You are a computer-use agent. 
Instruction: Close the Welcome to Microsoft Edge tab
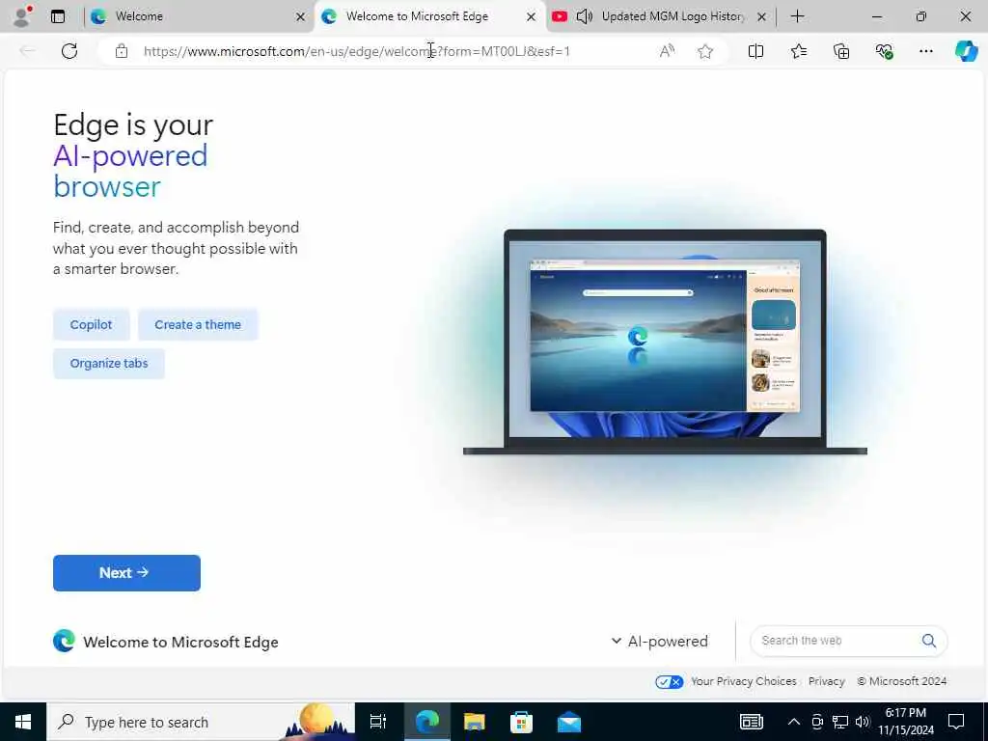pyautogui.click(x=532, y=17)
